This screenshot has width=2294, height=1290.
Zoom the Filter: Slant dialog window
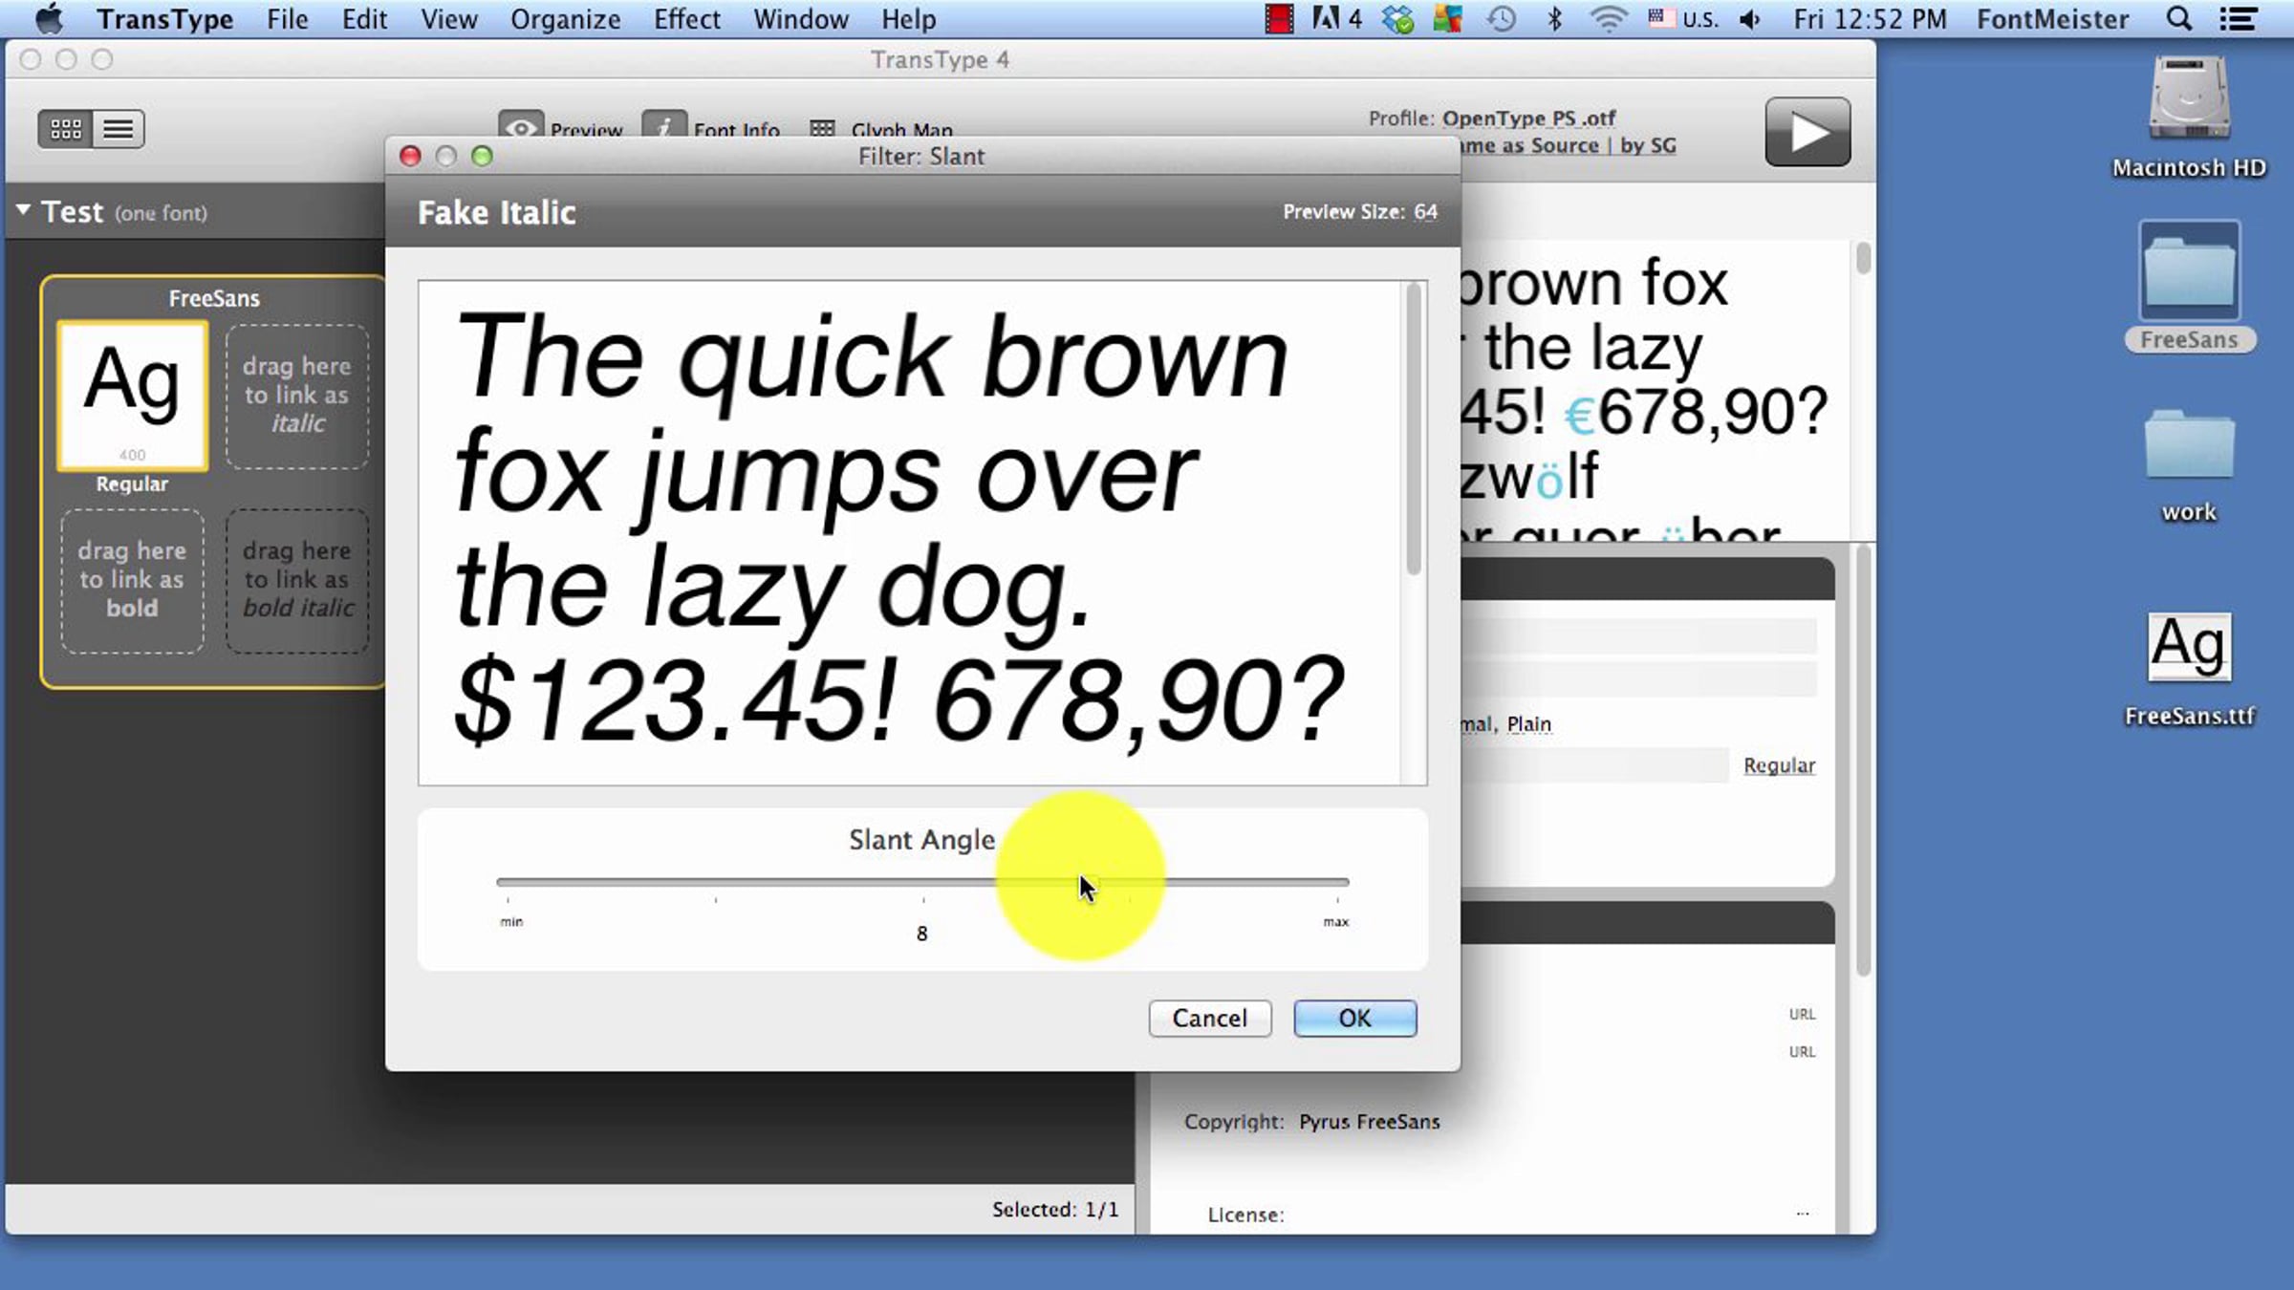(482, 156)
